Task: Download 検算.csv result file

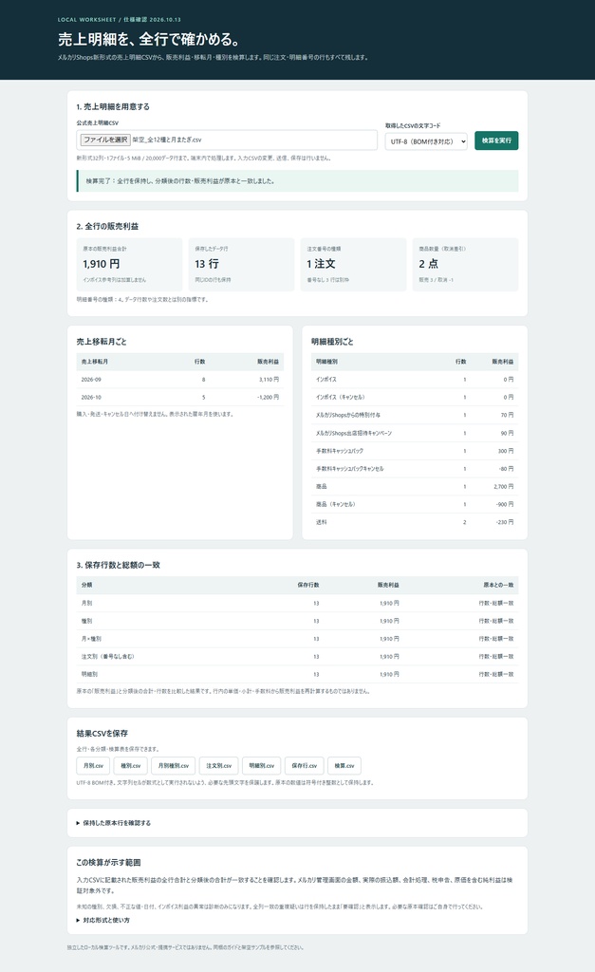Action: coord(344,766)
